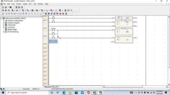This screenshot has width=170, height=95.
Task: Switch to Sub_unit1 tab
Action: coord(55,87)
